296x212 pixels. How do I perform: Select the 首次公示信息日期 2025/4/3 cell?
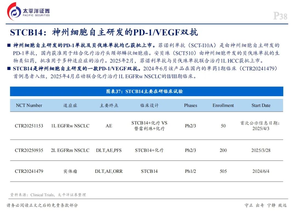tap(260, 126)
